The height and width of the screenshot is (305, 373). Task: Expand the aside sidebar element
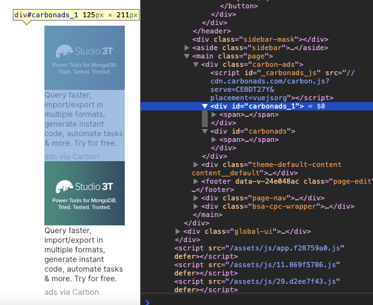click(x=187, y=48)
